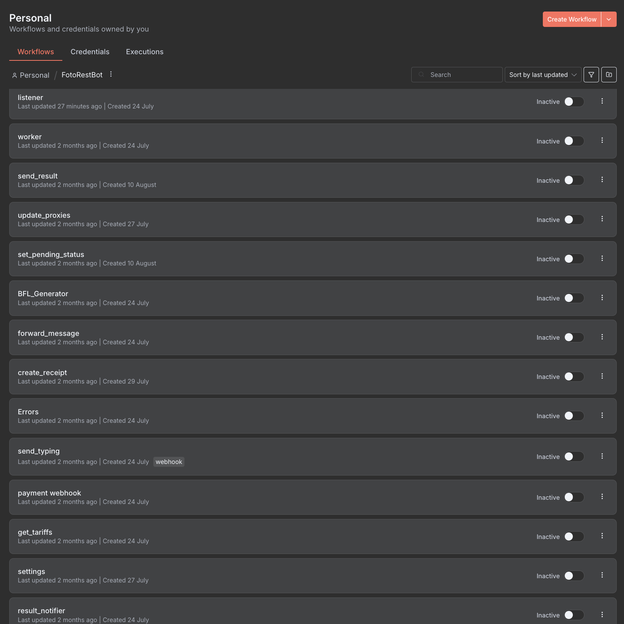Open the three-dot menu for get_tariffs workflow
Screen dimensions: 624x624
pos(602,536)
